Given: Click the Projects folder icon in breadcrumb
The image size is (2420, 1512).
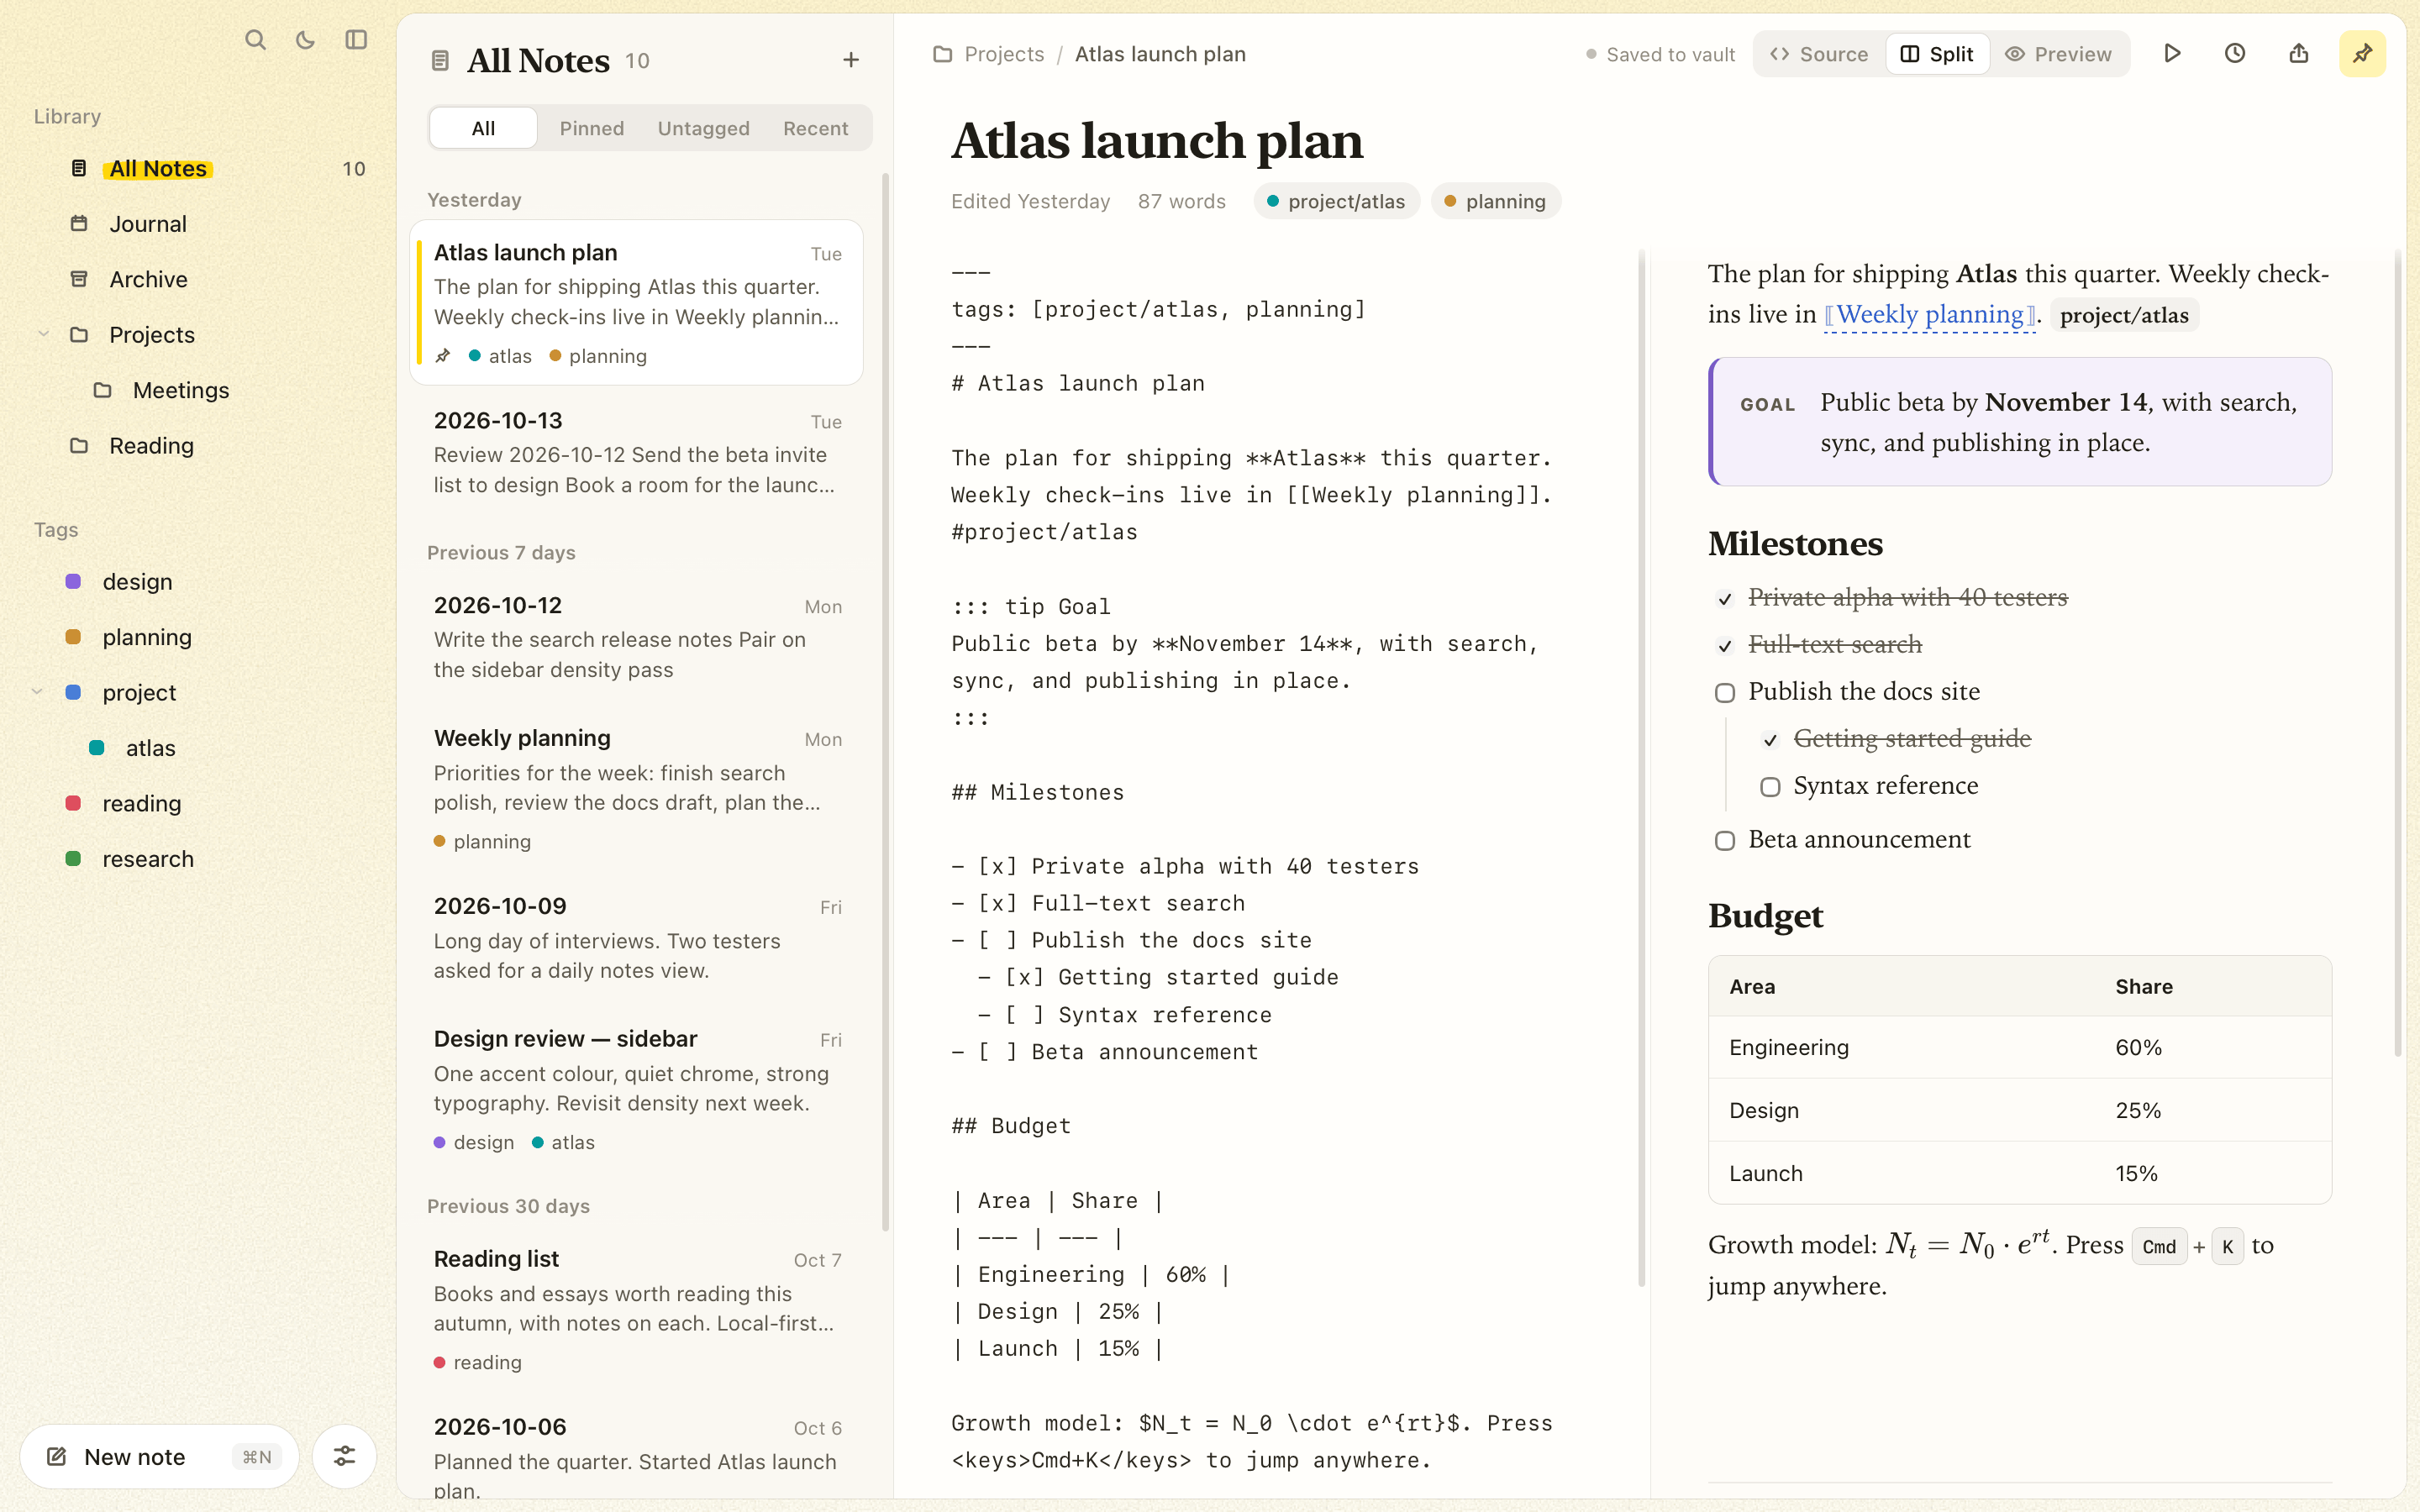Looking at the screenshot, I should tap(942, 54).
